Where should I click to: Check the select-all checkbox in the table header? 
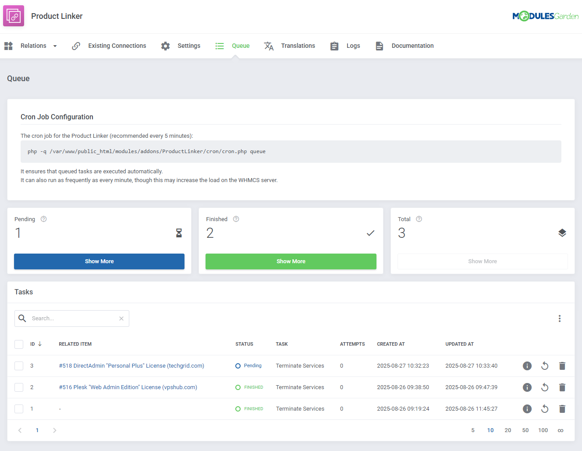[19, 344]
